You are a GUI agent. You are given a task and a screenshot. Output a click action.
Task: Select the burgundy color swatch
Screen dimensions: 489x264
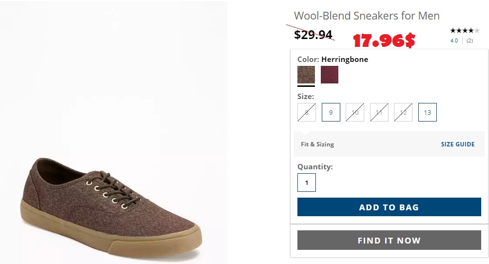pyautogui.click(x=330, y=75)
